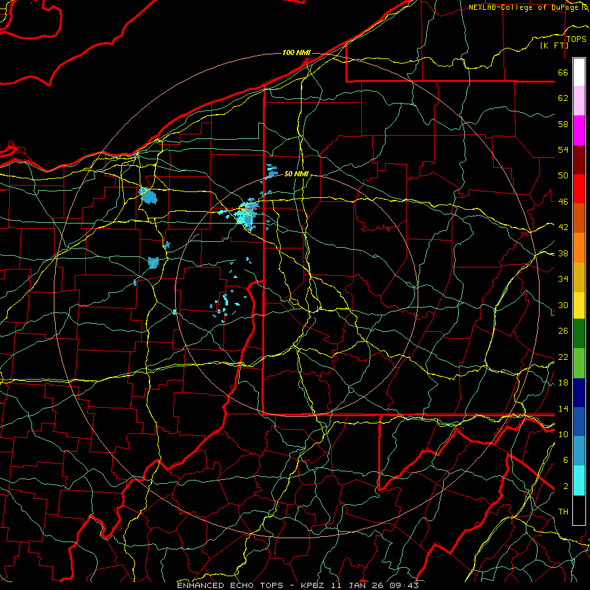Click the "50 NMI" range ring label
Image resolution: width=590 pixels, height=590 pixels.
[296, 174]
